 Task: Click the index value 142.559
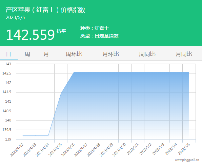tap(31, 34)
